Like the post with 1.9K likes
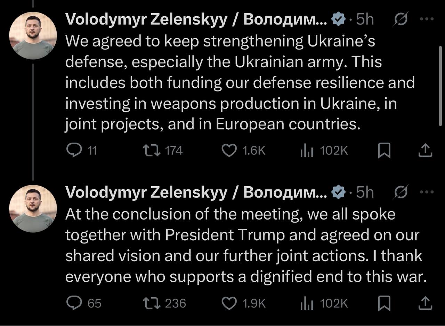Screen dimensions: 445x326 (x=229, y=303)
